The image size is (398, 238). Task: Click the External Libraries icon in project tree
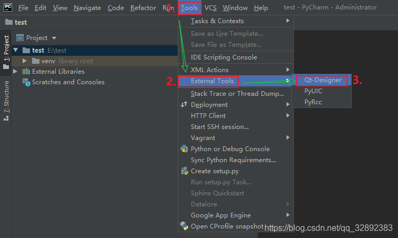[x=26, y=72]
